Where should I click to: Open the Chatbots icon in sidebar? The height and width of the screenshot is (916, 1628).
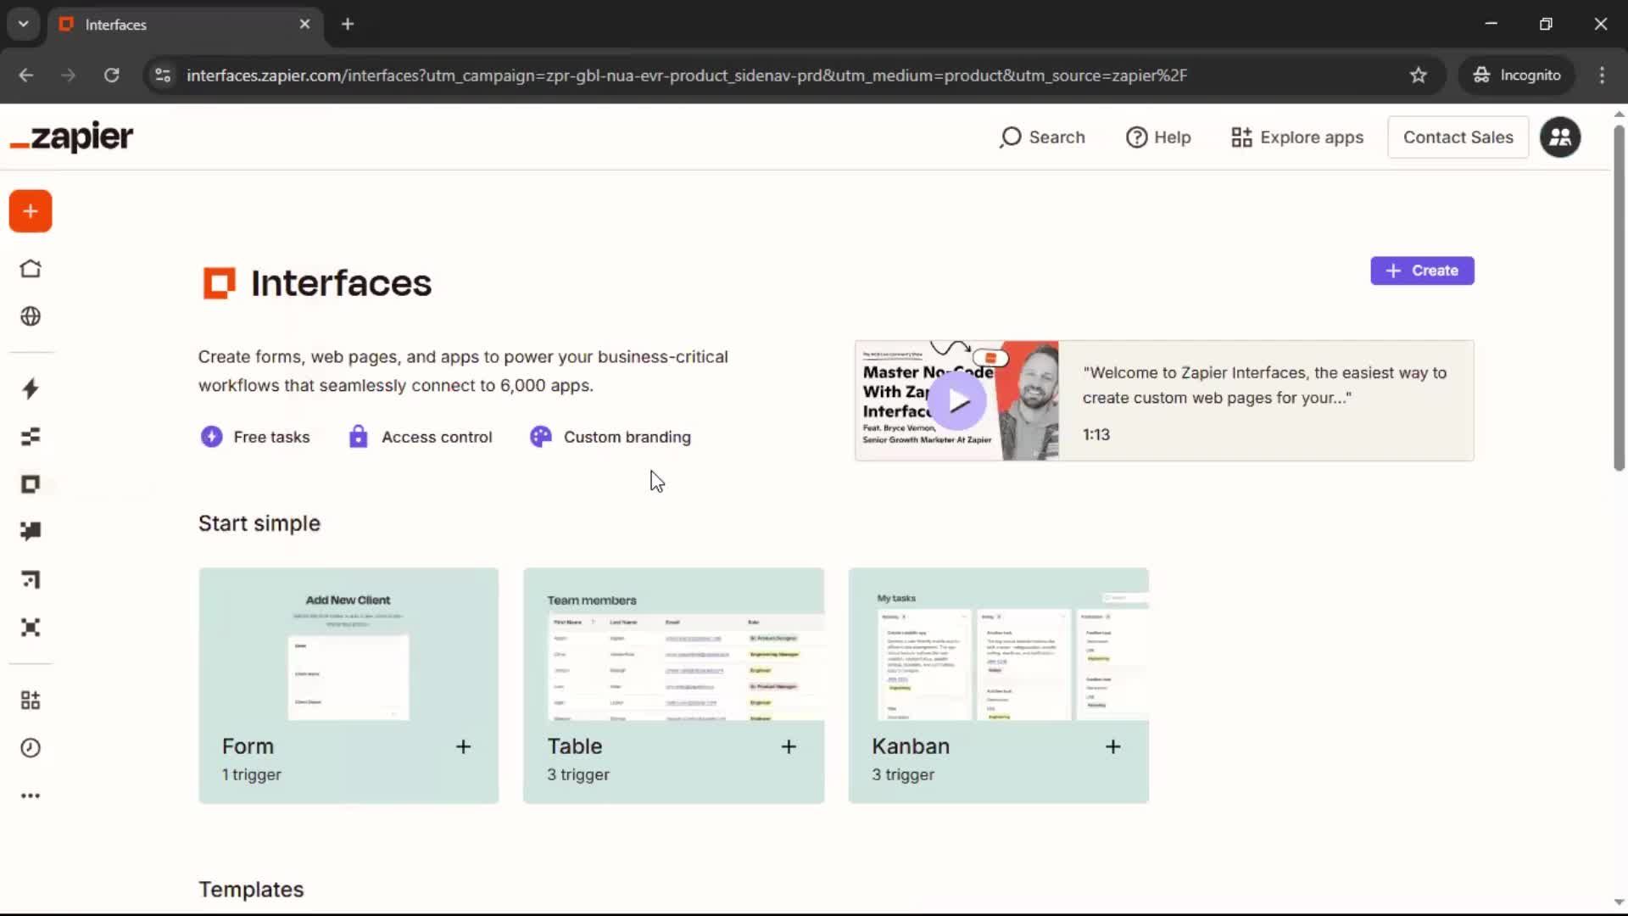click(31, 532)
